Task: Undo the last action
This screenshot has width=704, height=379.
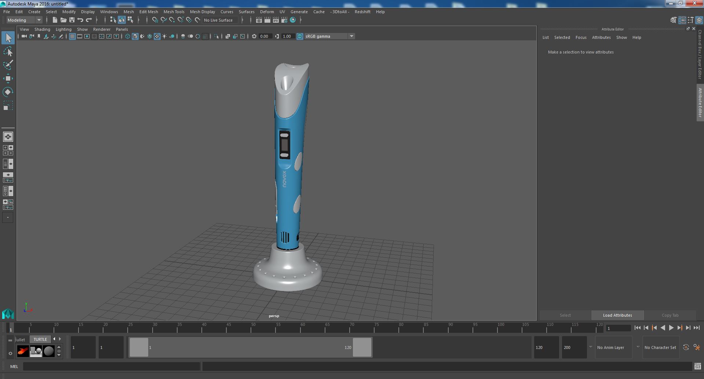Action: 80,20
